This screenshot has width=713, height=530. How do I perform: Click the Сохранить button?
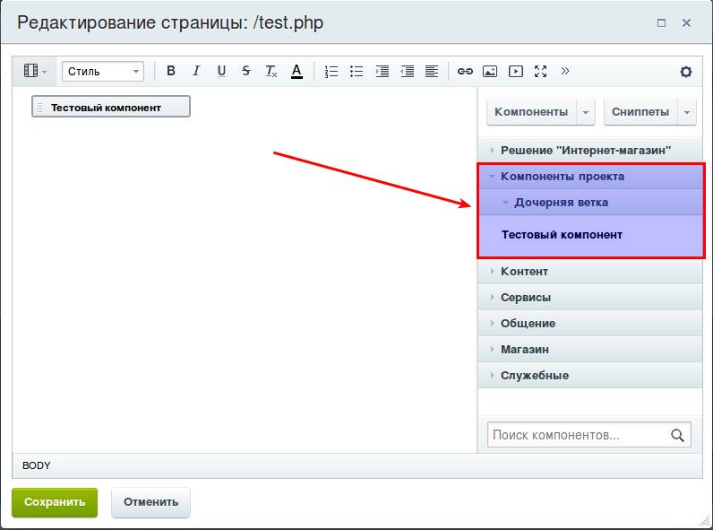[55, 502]
